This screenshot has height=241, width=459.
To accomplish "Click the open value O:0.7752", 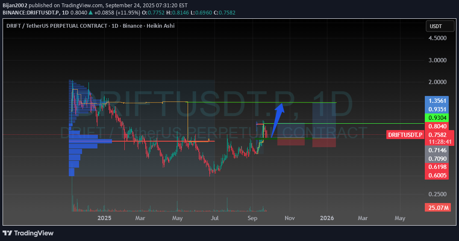I will click(x=153, y=13).
